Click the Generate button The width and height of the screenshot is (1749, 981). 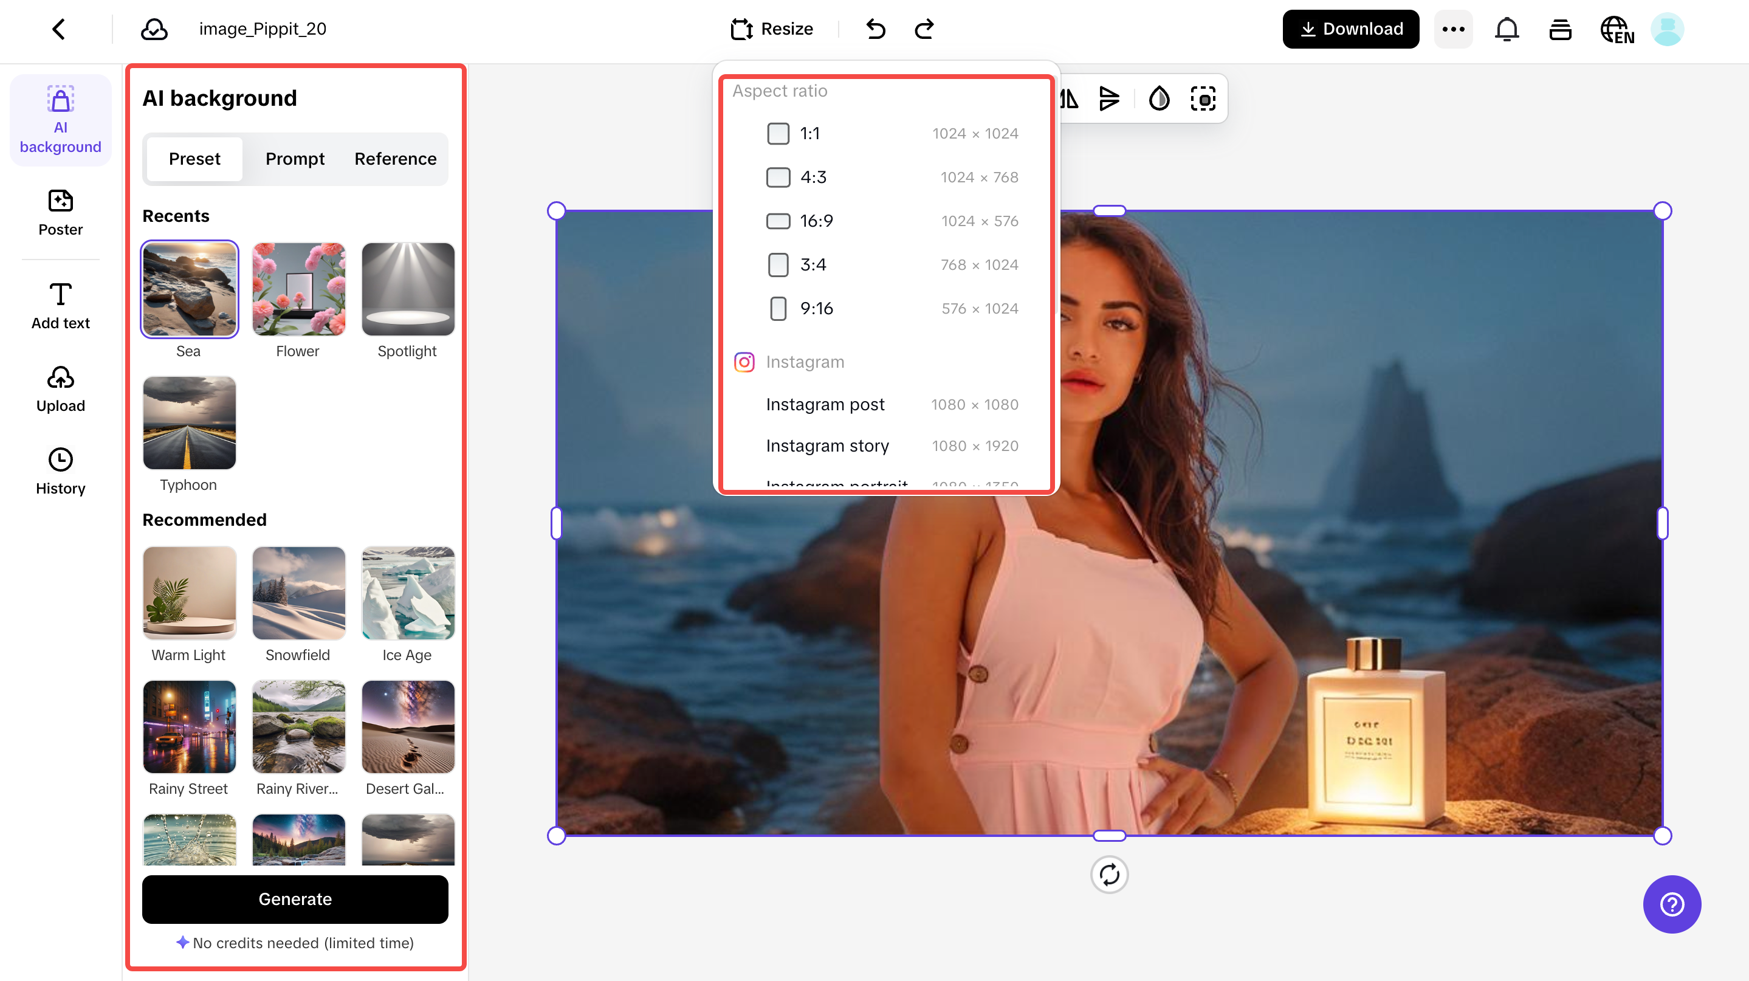(x=295, y=899)
